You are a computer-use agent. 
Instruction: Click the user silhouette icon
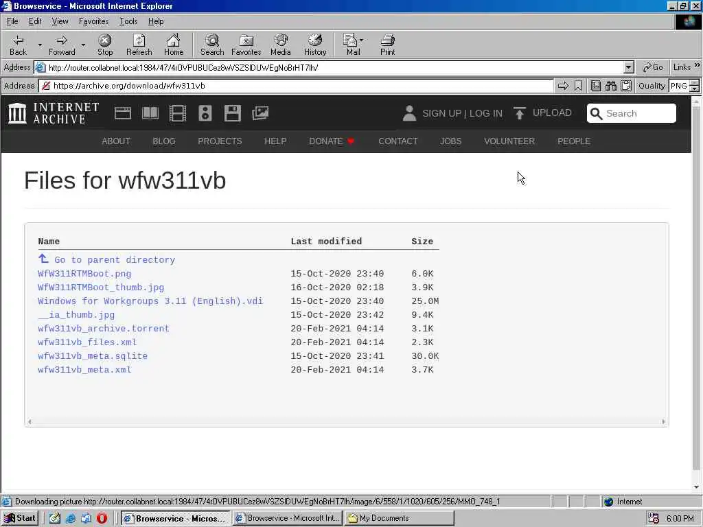point(409,113)
